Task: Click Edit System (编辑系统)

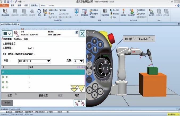Action: point(141,10)
